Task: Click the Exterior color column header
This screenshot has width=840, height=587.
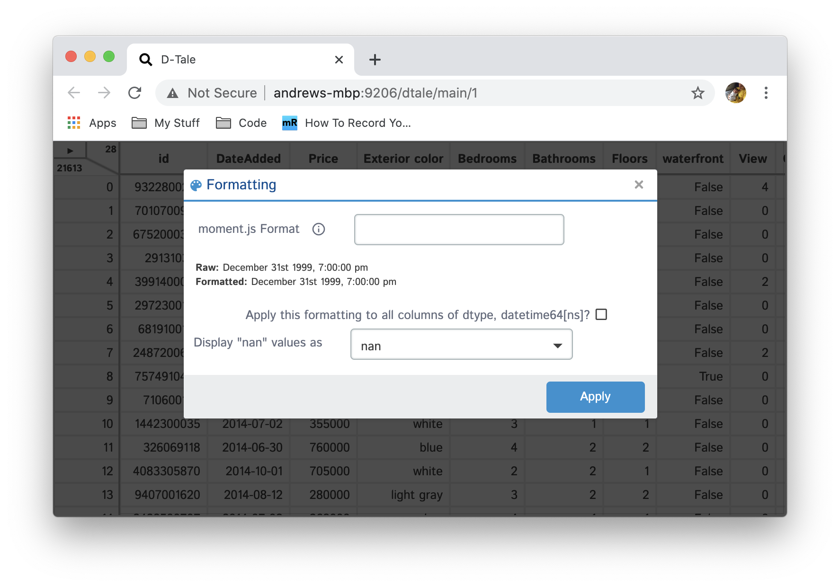Action: tap(403, 159)
